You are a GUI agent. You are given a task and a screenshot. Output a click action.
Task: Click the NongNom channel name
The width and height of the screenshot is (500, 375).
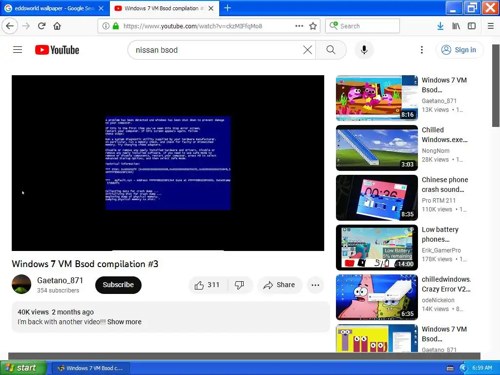(436, 150)
